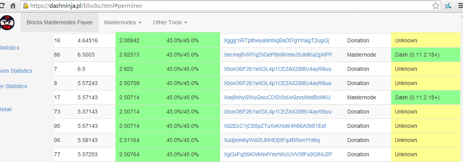The image size is (463, 162).
Task: Click Donation label in the Xudjinm6 row
Action: point(358,140)
